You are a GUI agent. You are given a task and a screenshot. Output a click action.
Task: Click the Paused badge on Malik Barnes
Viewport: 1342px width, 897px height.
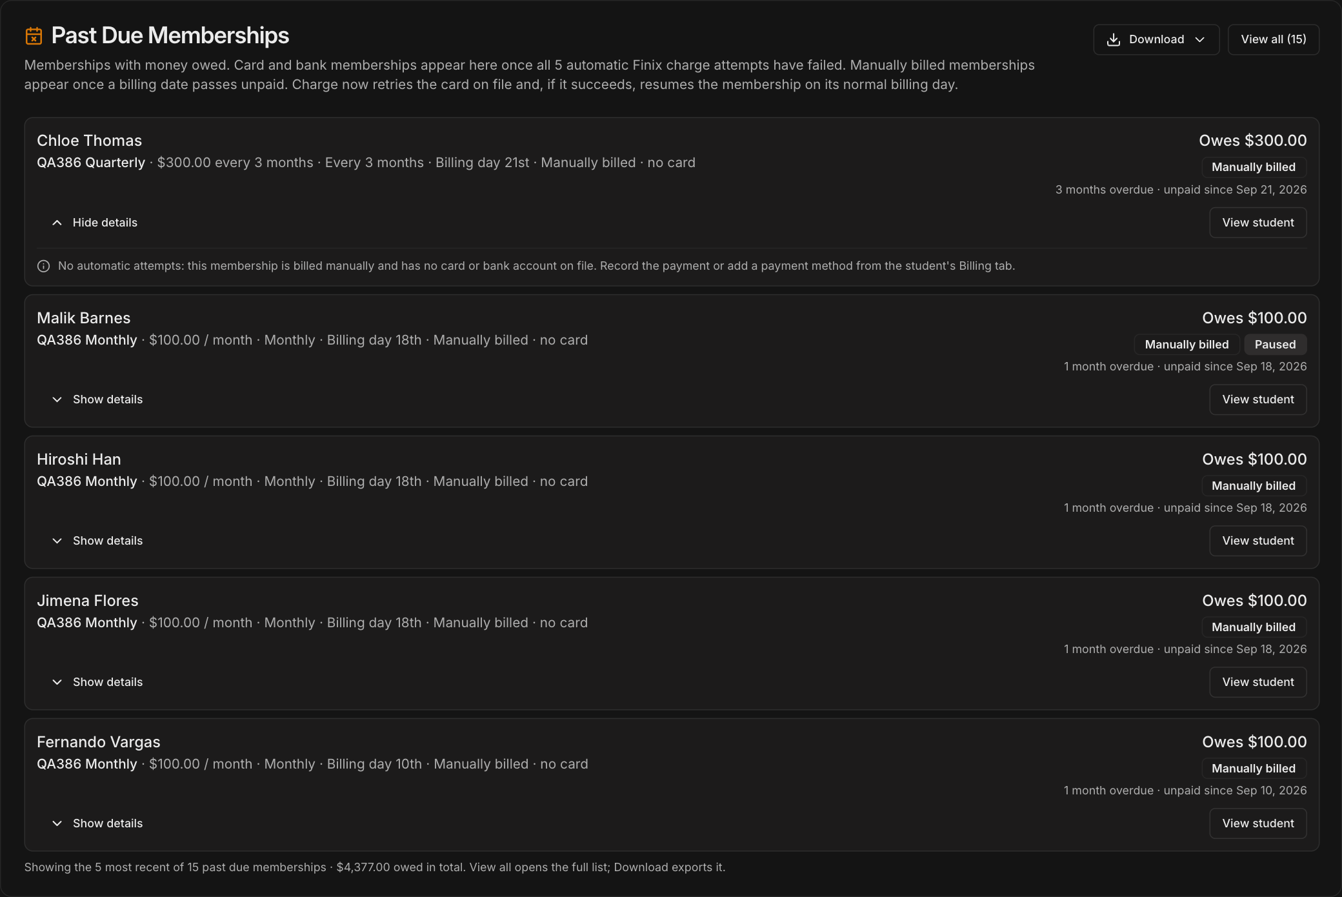click(x=1276, y=345)
